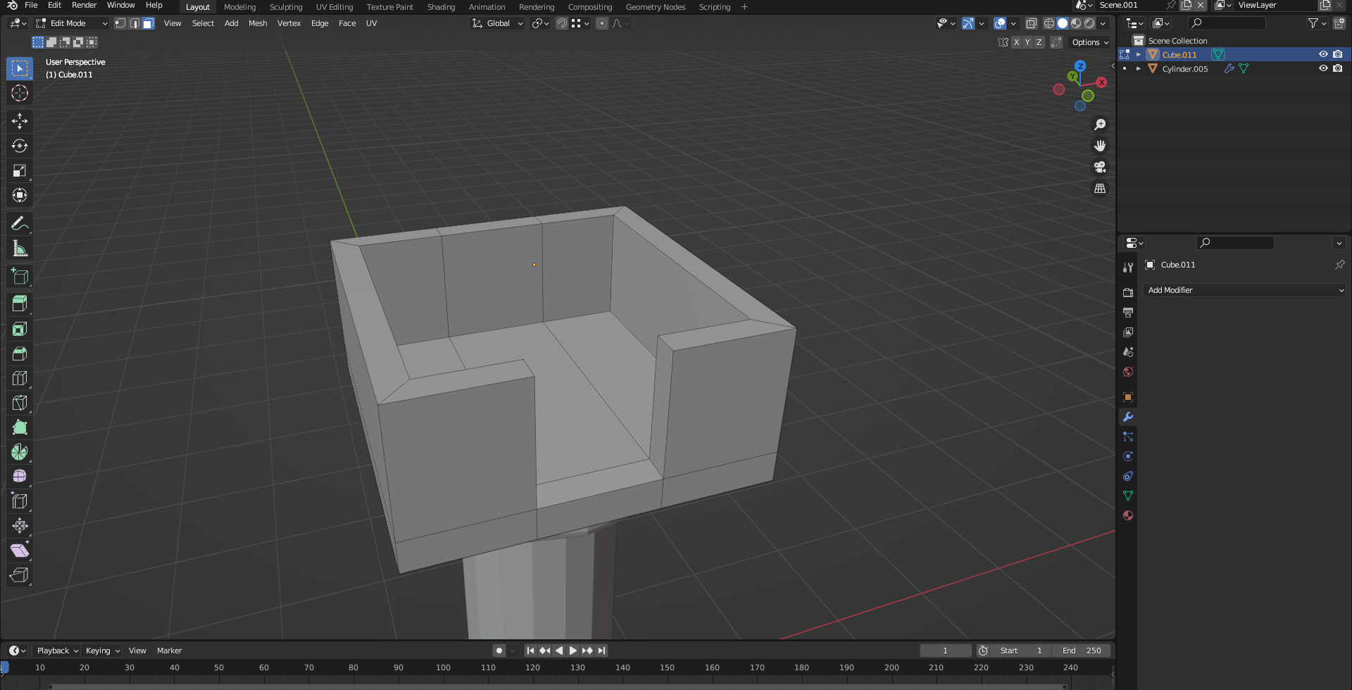1352x690 pixels.
Task: Toggle camera view icon in viewport
Action: [1100, 167]
